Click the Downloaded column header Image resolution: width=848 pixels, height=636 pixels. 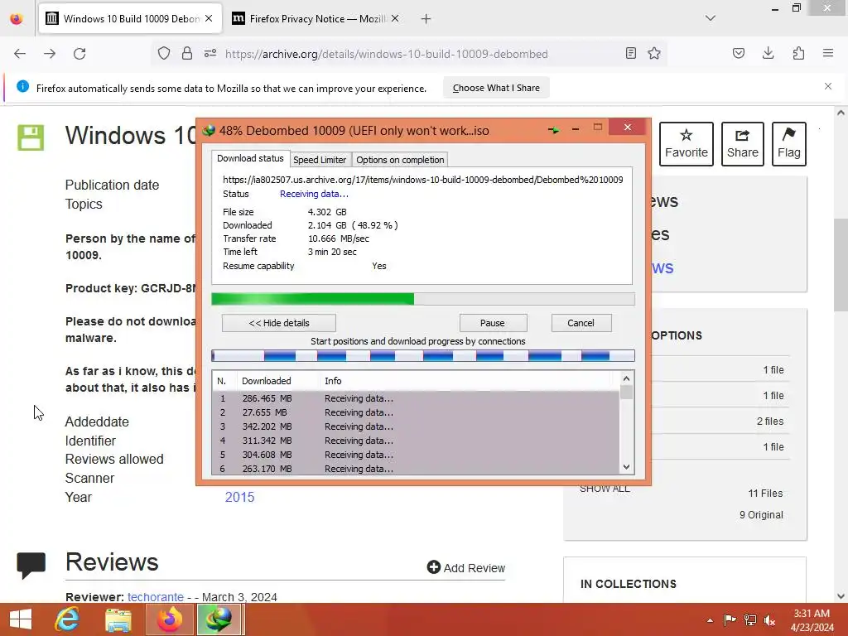pos(278,381)
